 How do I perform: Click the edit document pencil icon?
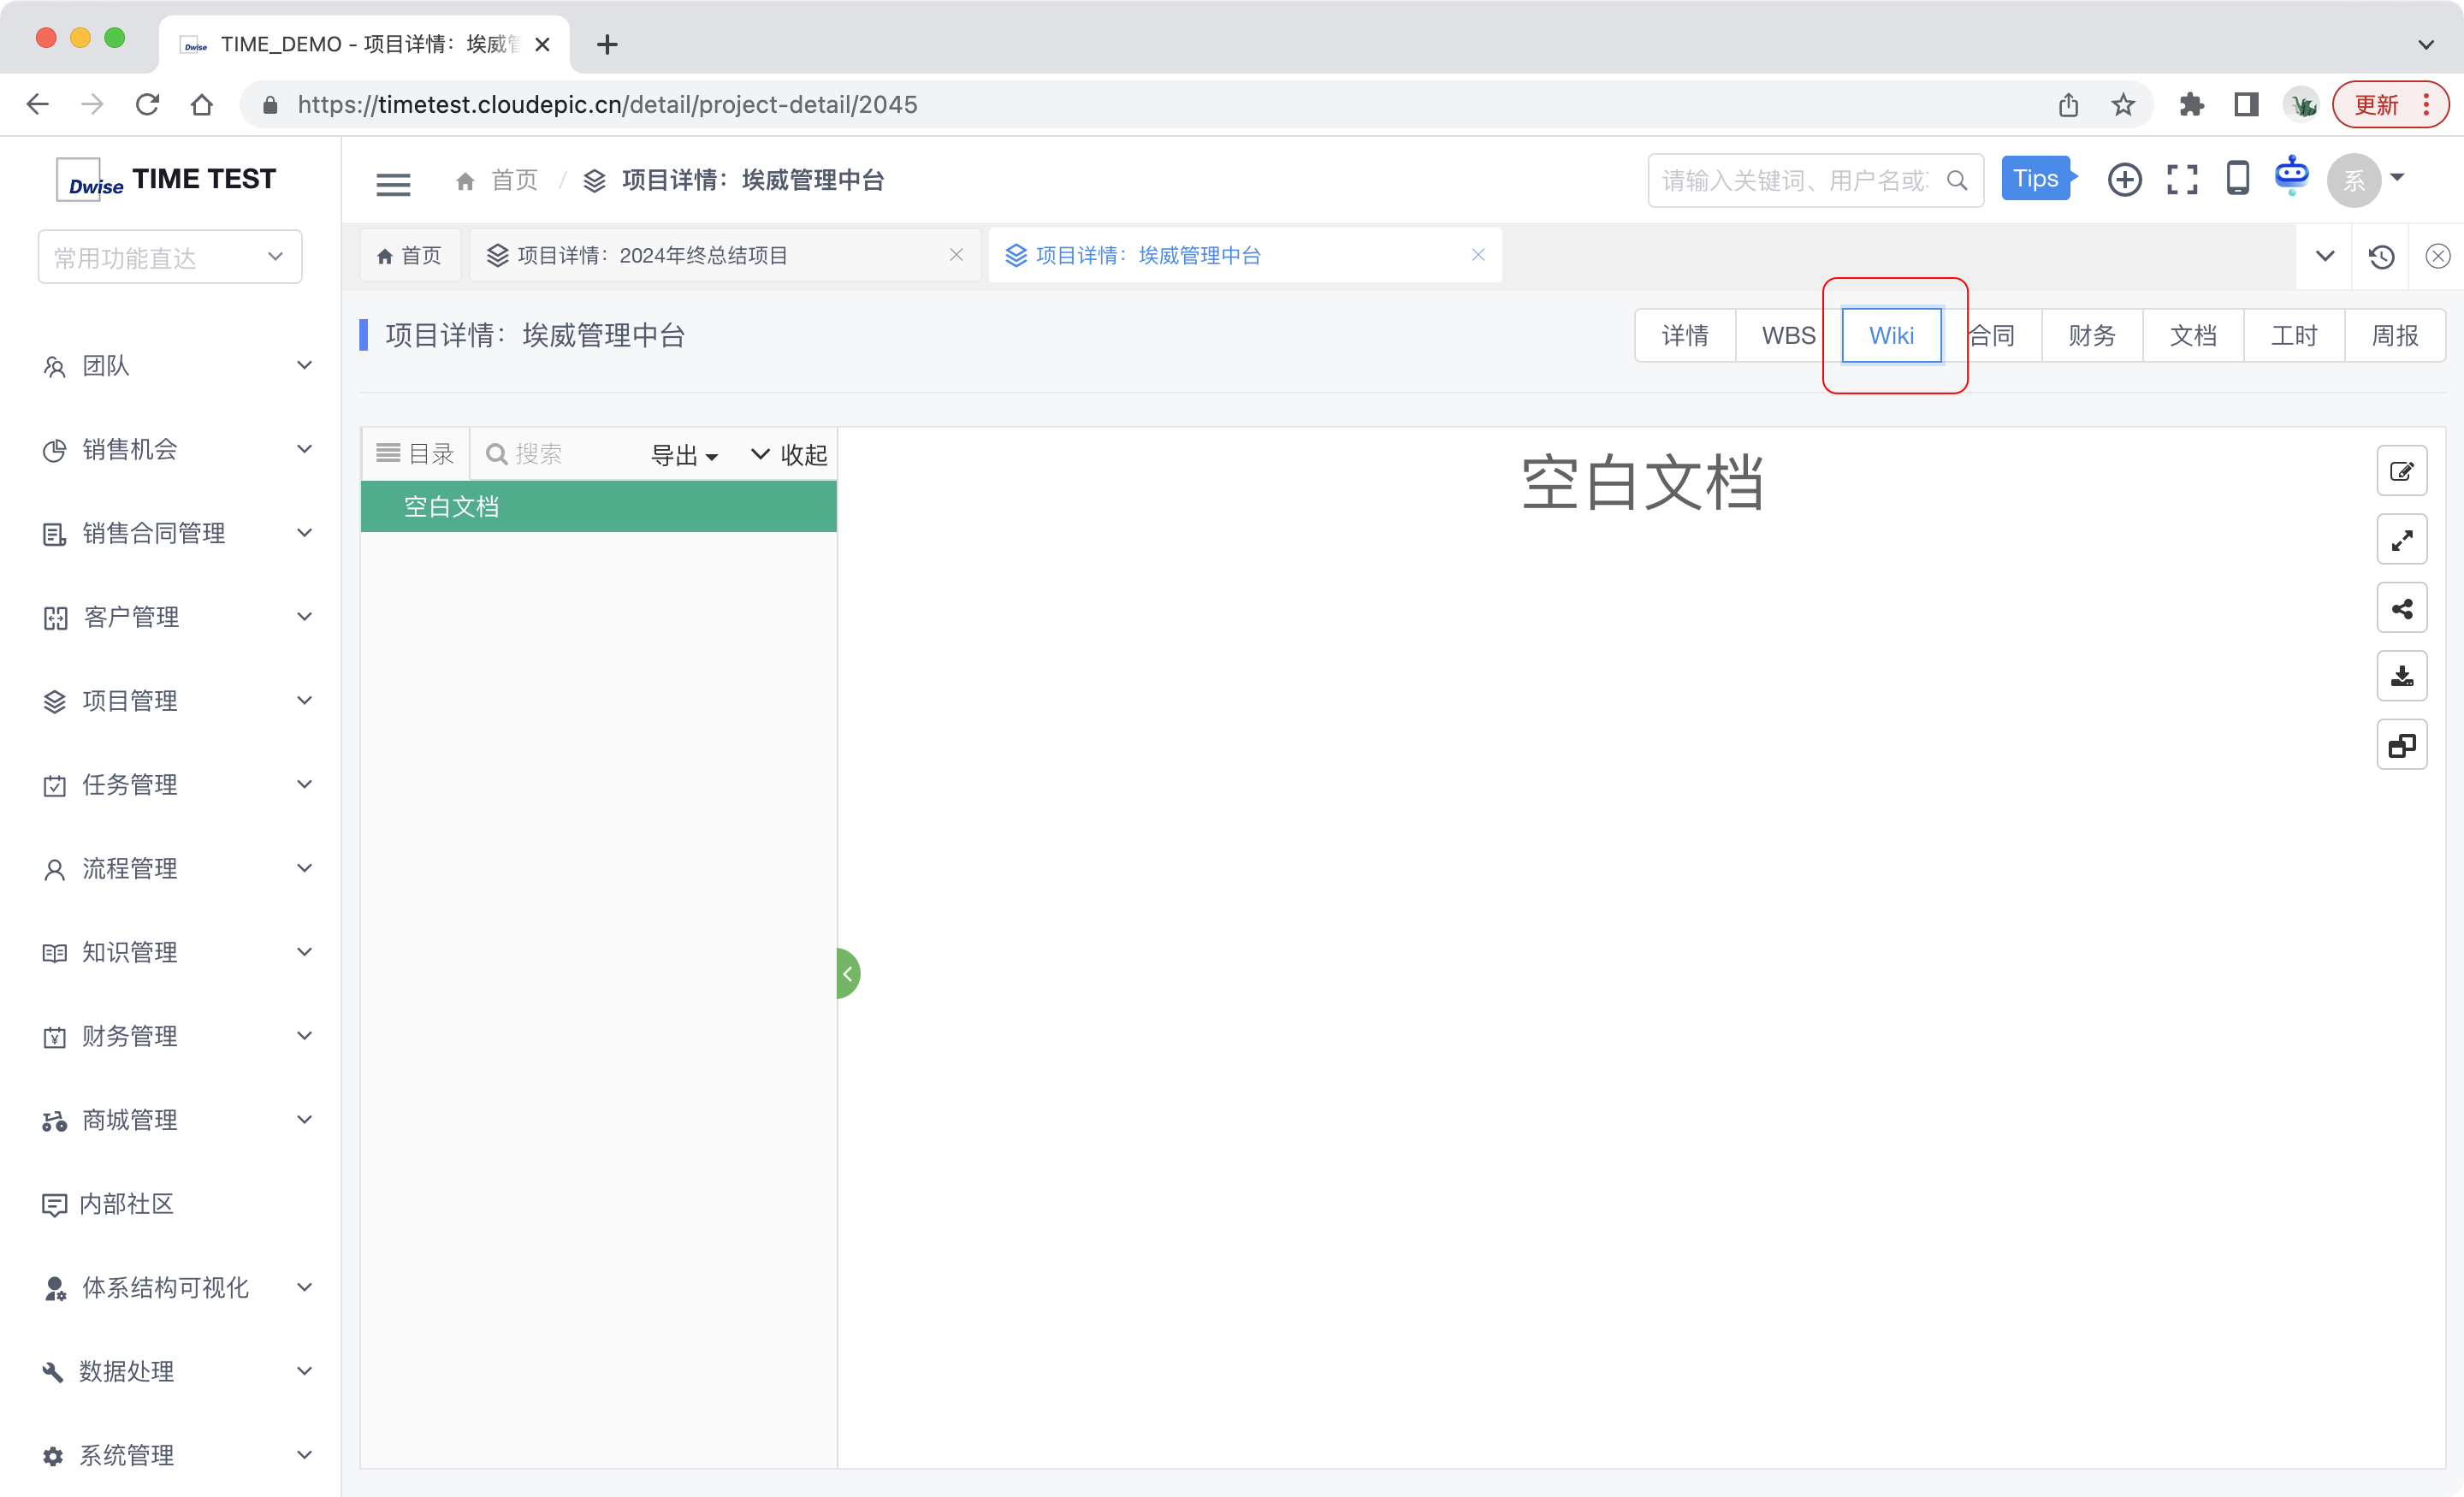2401,471
